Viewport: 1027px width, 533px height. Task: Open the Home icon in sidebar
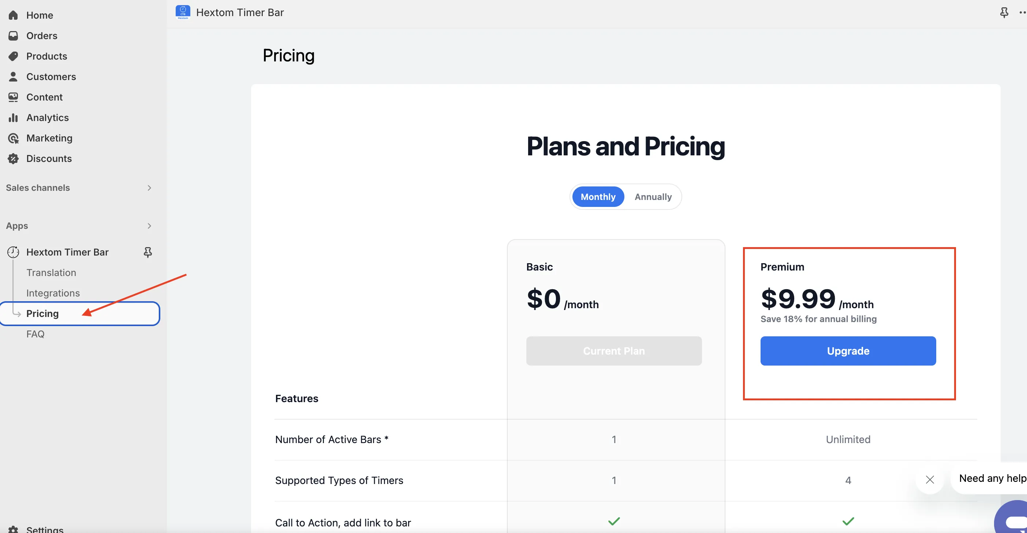pos(13,15)
